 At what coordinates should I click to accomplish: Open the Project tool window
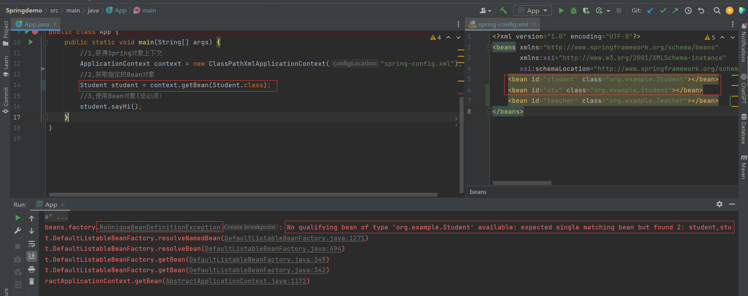click(5, 33)
